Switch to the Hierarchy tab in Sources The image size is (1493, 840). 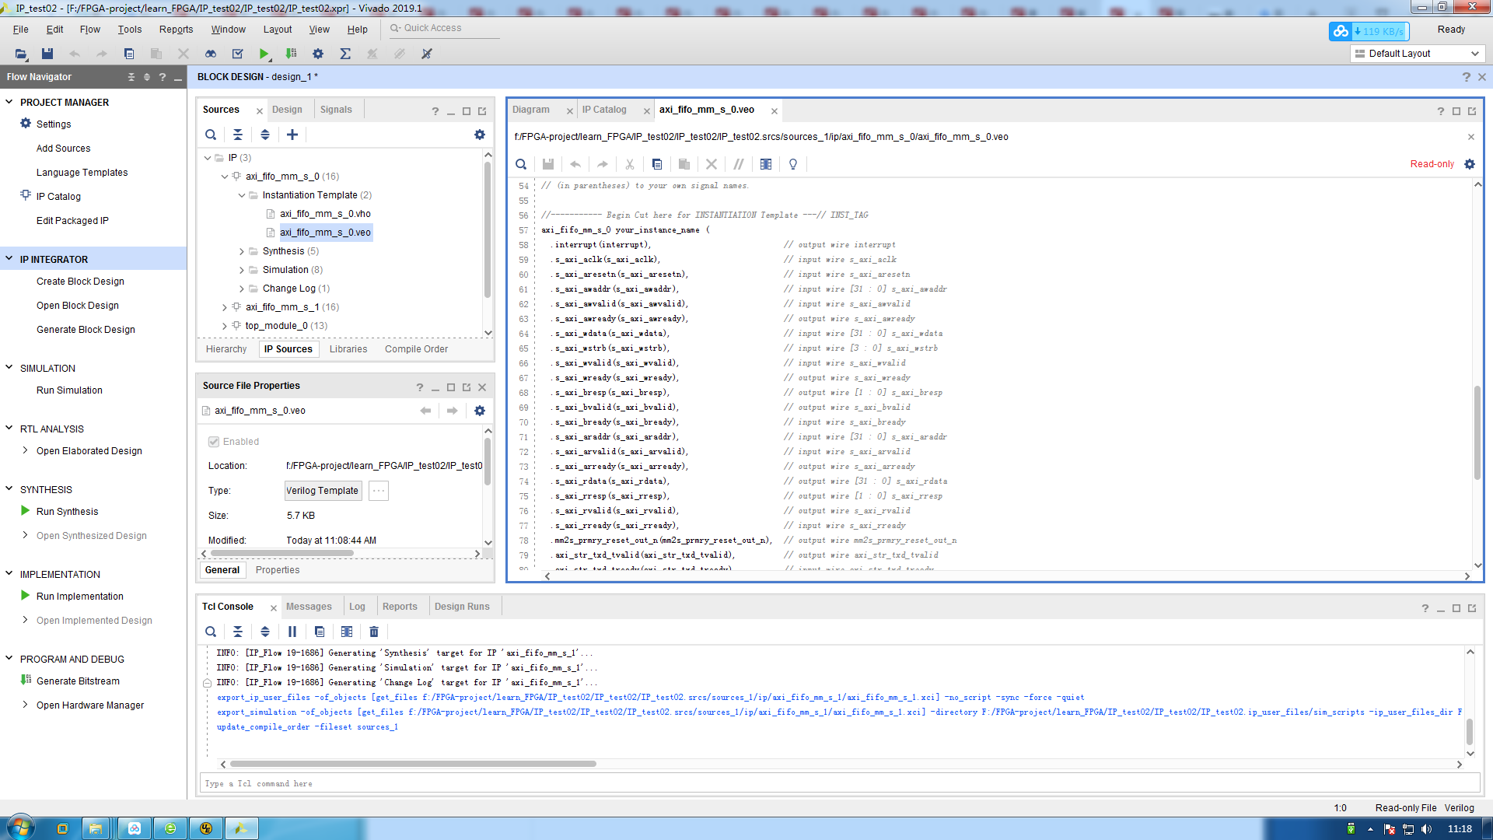226,349
